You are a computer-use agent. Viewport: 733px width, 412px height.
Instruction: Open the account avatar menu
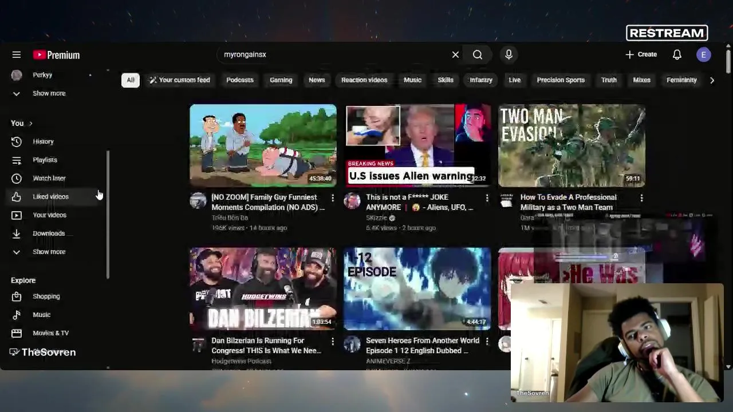pyautogui.click(x=704, y=54)
